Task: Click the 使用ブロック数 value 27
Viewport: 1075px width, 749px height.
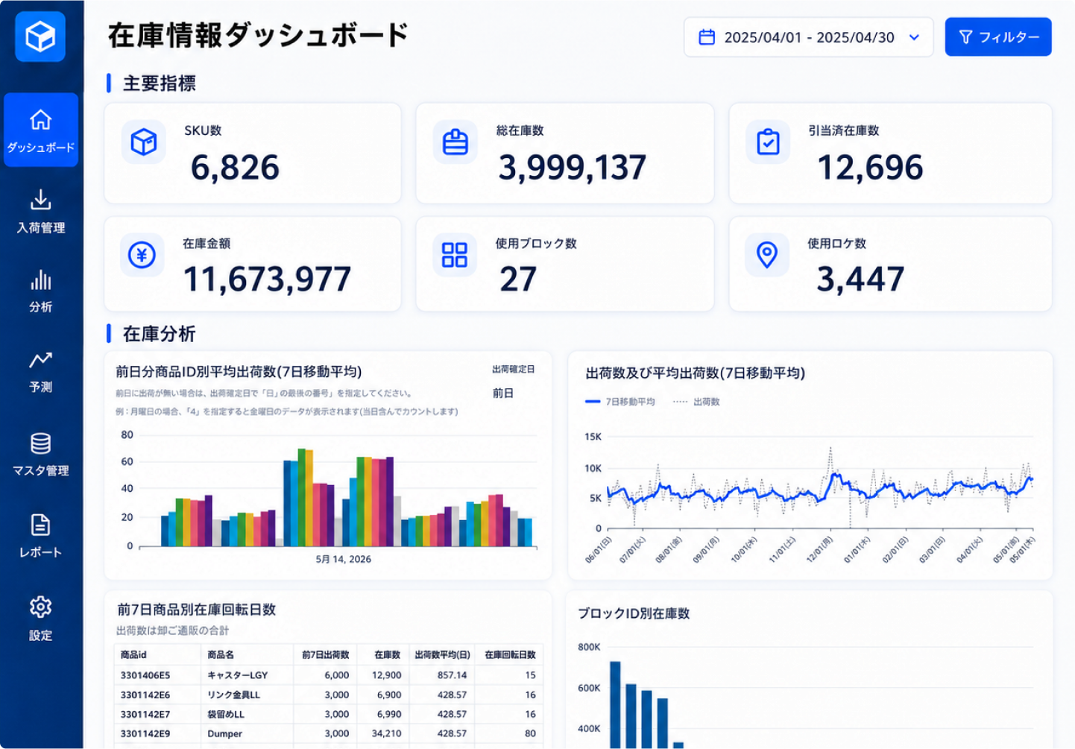Action: [518, 279]
